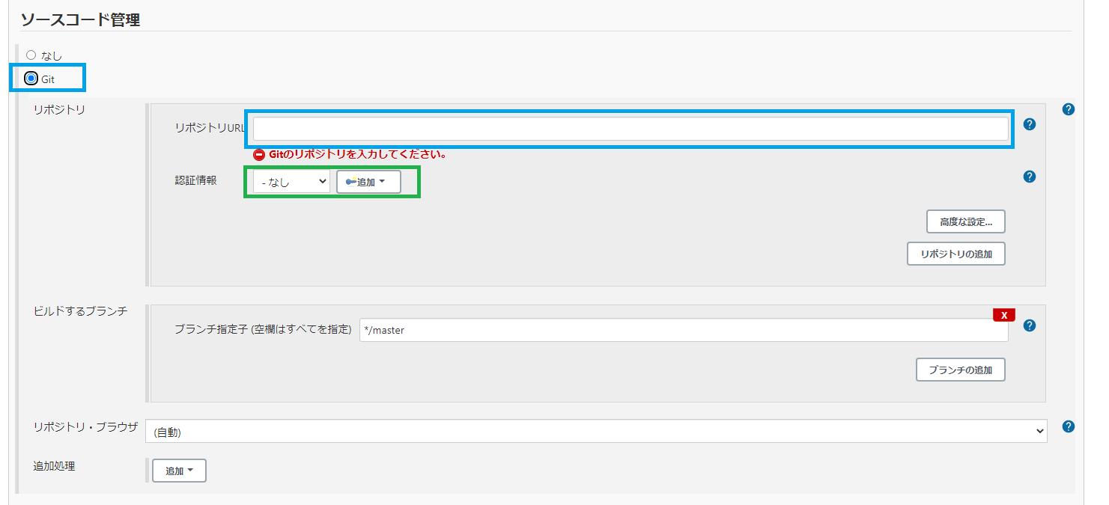The height and width of the screenshot is (505, 1109).
Task: Open the リポジトリ・ブラウザ dropdown showing (自動)
Action: coord(596,431)
